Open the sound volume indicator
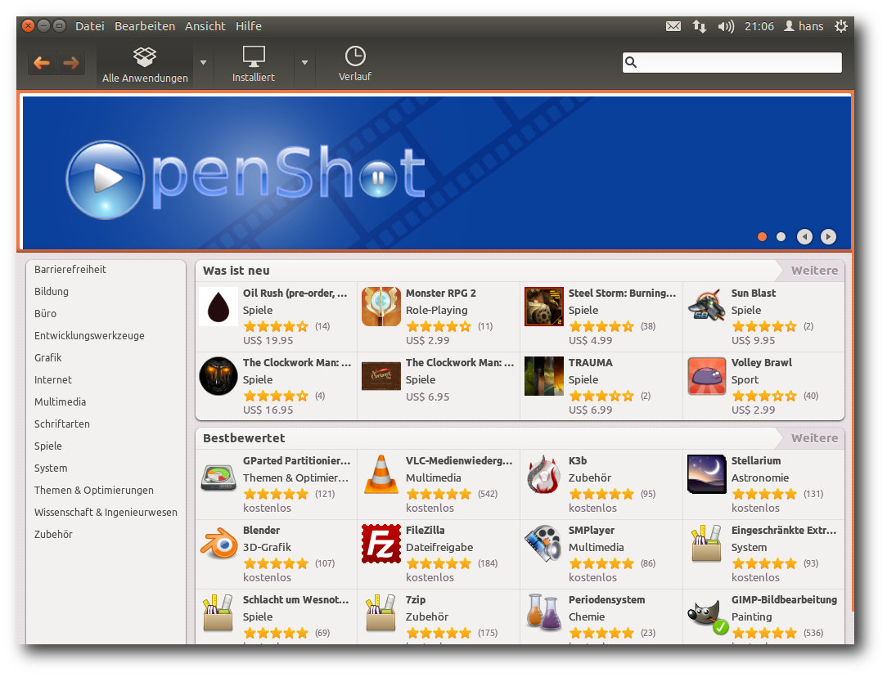The height and width of the screenshot is (677, 887). 726,26
